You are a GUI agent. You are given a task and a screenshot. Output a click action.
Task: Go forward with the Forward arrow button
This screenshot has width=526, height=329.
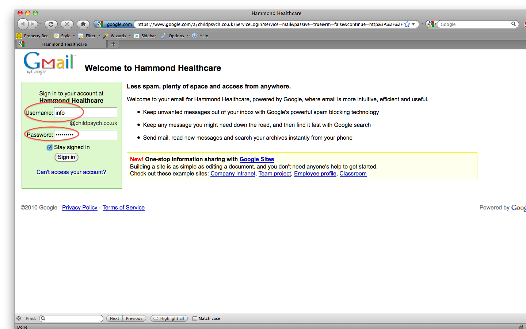coord(33,24)
